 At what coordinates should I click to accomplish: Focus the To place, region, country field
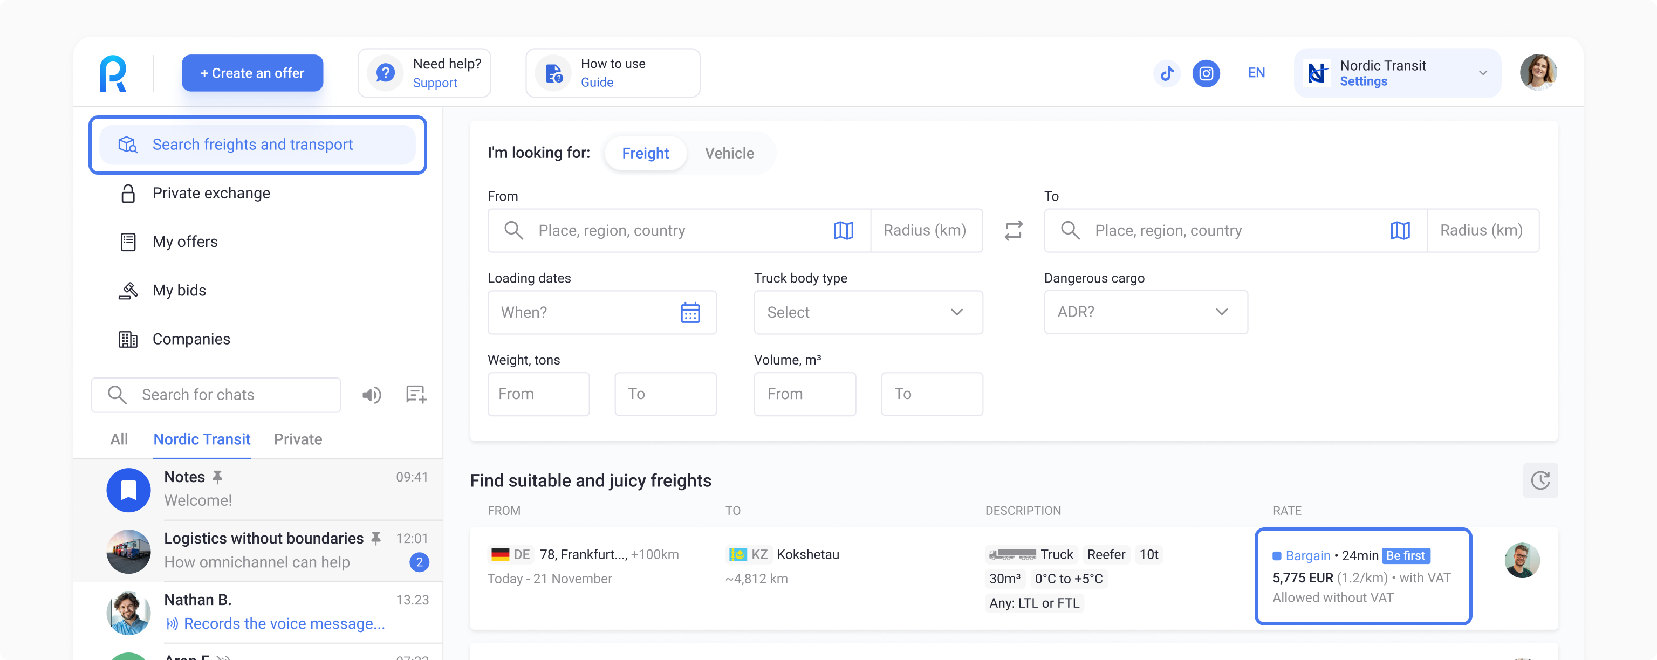pyautogui.click(x=1235, y=230)
